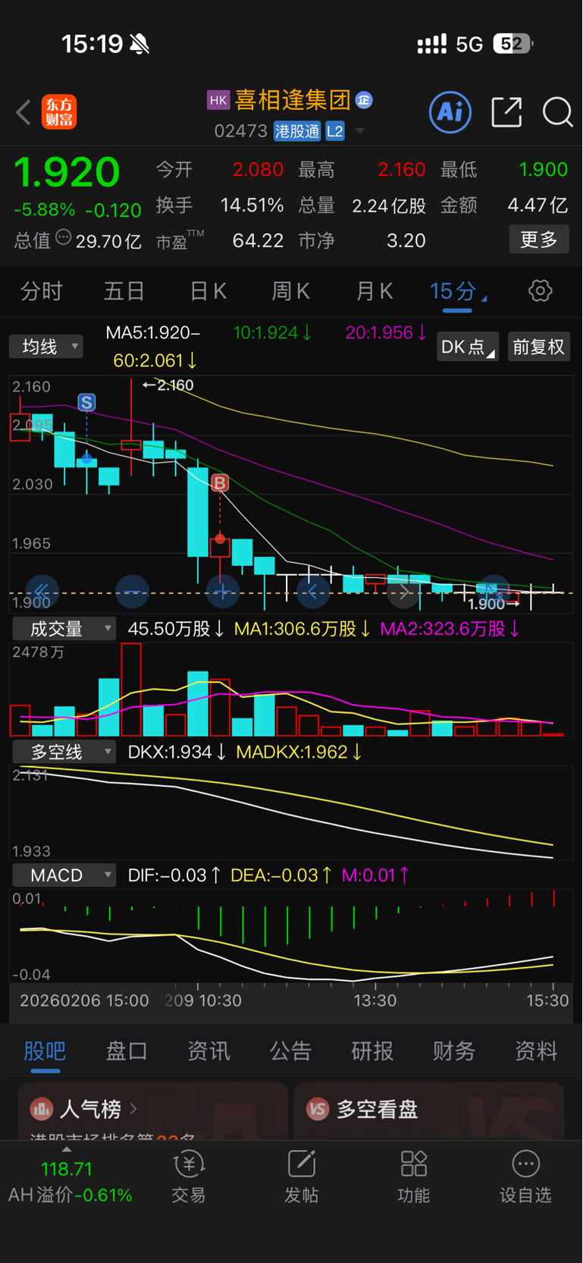
Task: Open the 股吧 tab
Action: (45, 1051)
